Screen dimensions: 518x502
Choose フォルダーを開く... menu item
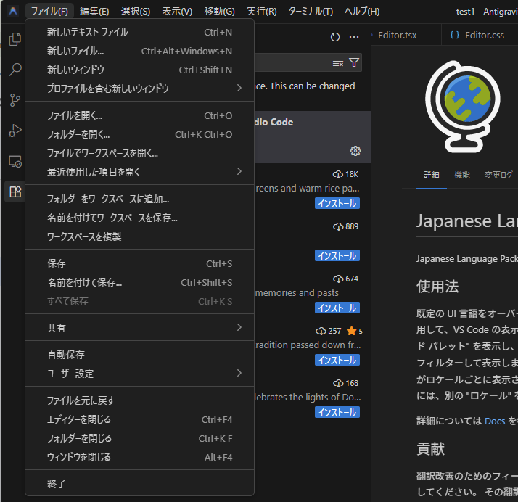click(139, 134)
